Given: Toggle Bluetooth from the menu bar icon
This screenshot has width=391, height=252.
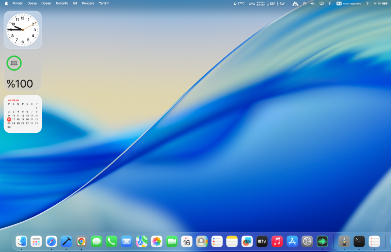Looking at the screenshot, I should tap(329, 4).
